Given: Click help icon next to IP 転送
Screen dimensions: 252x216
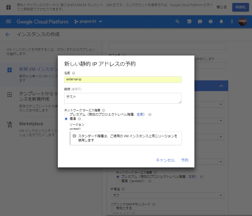Looking at the screenshot, I should tap(123, 189).
